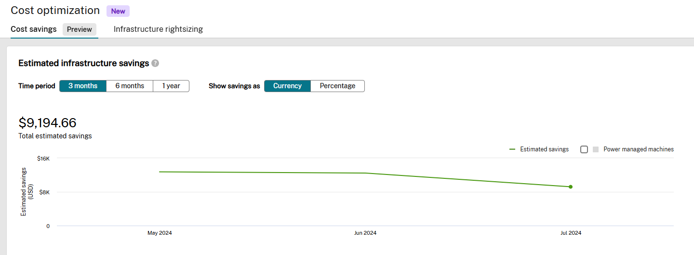
Task: Click the green Estimated savings legend line
Action: click(512, 149)
